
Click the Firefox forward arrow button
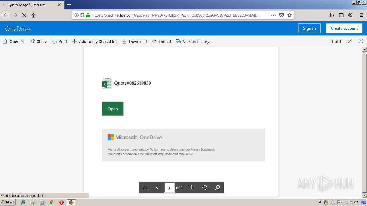point(15,15)
